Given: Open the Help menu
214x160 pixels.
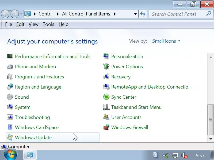Looking at the screenshot, I should (x=63, y=24).
